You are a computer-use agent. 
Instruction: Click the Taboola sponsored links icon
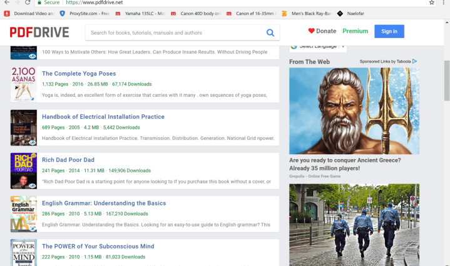(414, 61)
